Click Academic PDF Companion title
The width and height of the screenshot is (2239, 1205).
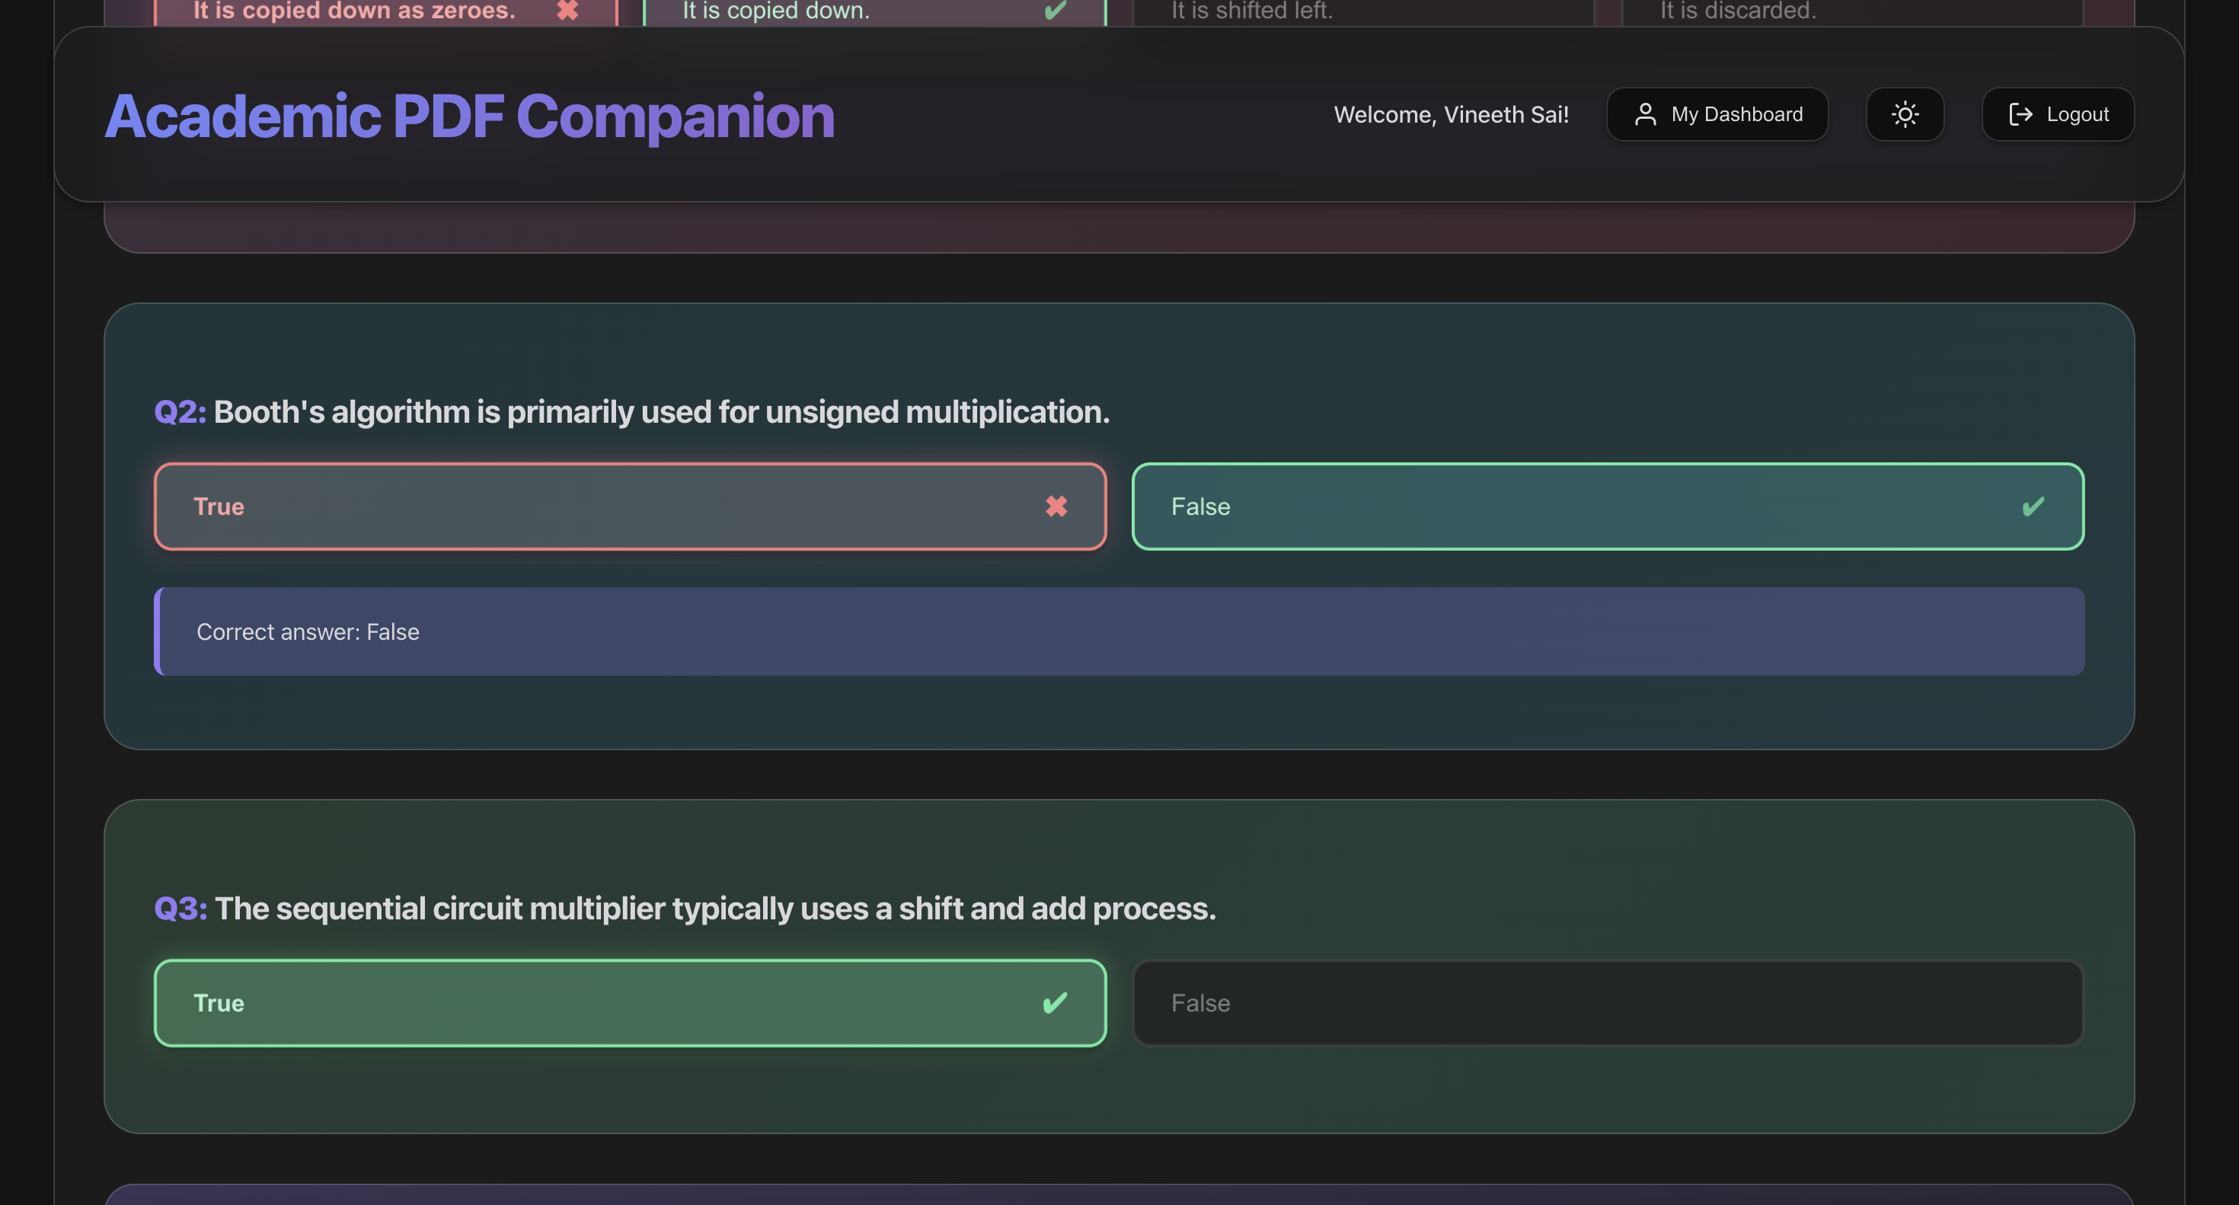469,116
